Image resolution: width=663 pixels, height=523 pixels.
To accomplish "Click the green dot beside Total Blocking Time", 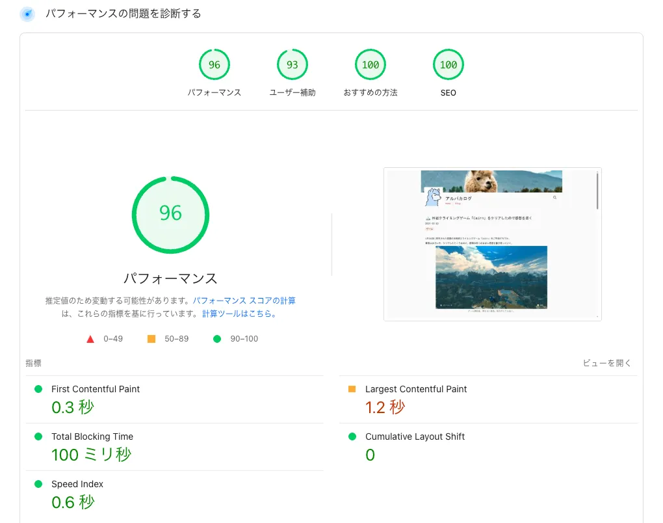I will pos(38,436).
